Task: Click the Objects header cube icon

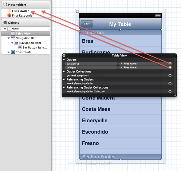Action: 5,23
